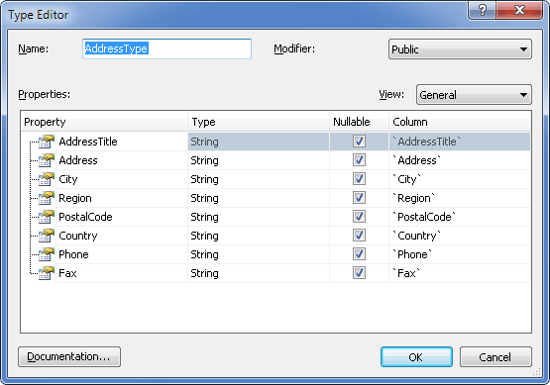
Task: Click the `Address` column cell
Action: (x=460, y=160)
